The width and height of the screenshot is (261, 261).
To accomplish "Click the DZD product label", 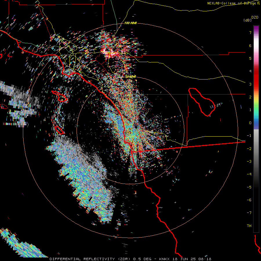I will [x=255, y=17].
